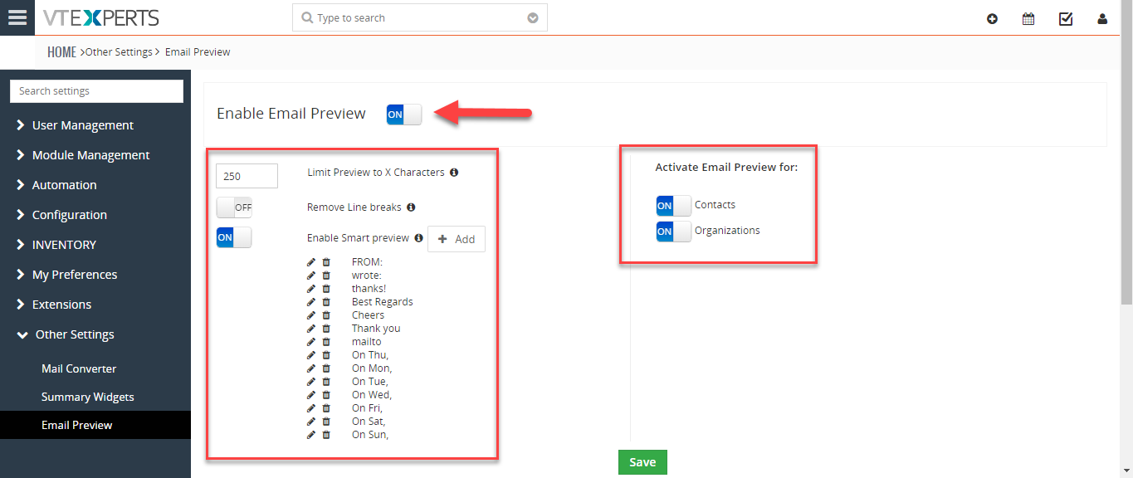The height and width of the screenshot is (478, 1133).
Task: Delete the "Cheers" phrase trash icon
Action: point(326,315)
